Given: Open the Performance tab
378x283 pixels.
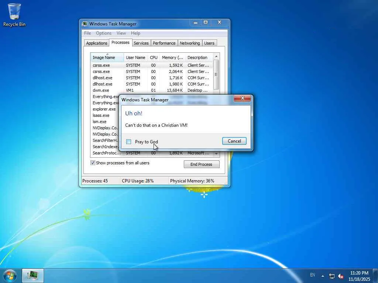Looking at the screenshot, I should tap(164, 43).
